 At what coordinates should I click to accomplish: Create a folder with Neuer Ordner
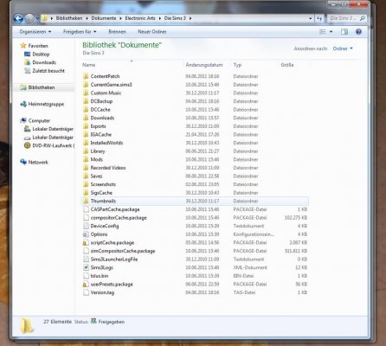coord(152,32)
